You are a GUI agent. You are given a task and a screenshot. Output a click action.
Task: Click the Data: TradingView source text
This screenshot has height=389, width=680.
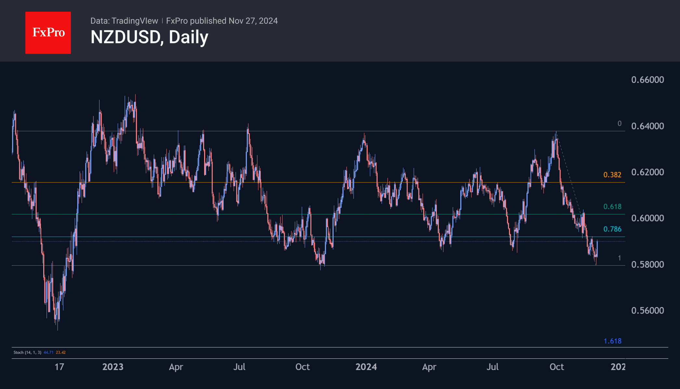click(x=124, y=21)
